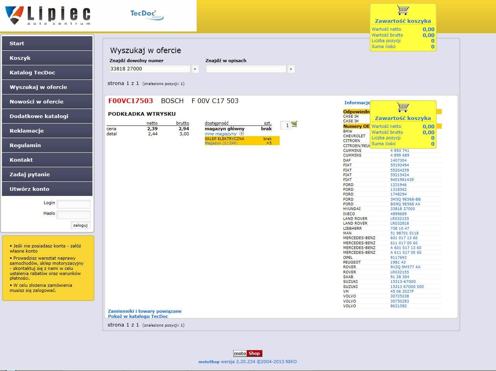Open Koszyk from the sidebar menu
Image resolution: width=496 pixels, height=371 pixels.
point(47,58)
